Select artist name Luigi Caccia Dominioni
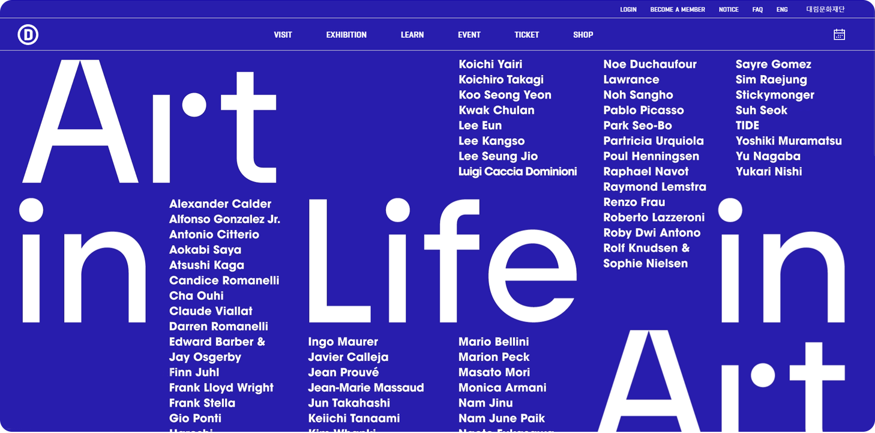 pos(518,172)
